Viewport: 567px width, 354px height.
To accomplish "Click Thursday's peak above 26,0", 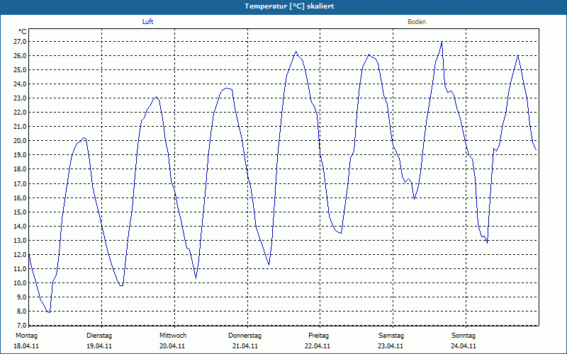I will [x=296, y=52].
